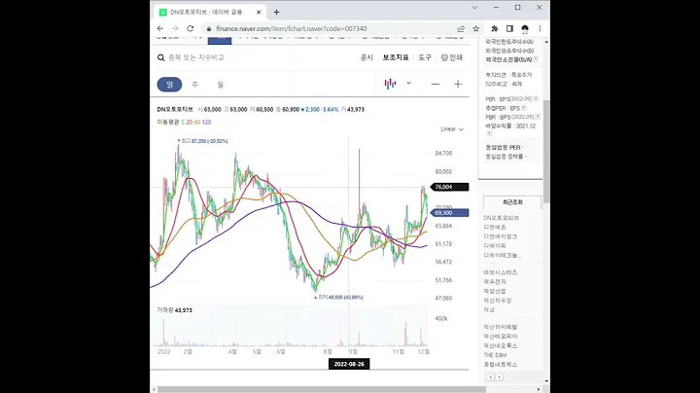This screenshot has height=393, width=700.
Task: Open 덕우전자 in recent list
Action: tap(495, 282)
